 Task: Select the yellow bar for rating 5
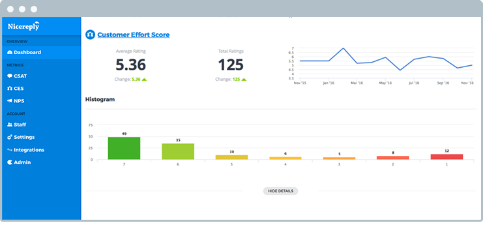coord(231,157)
